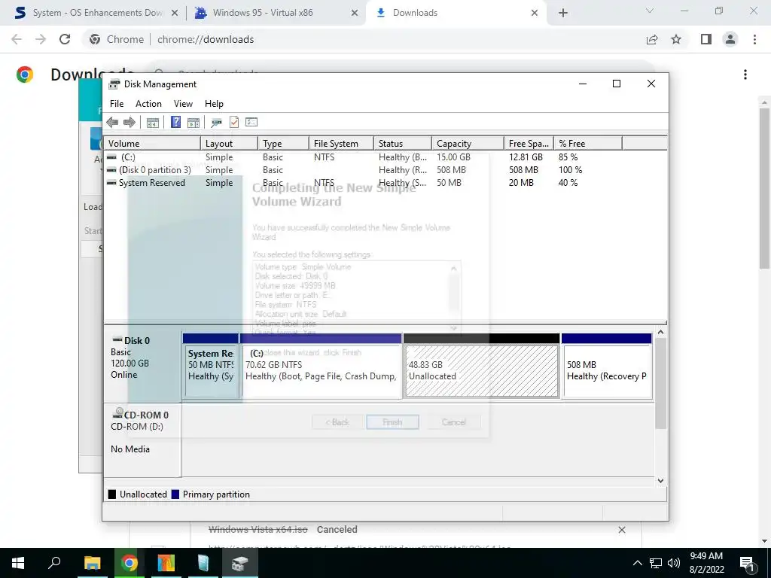
Task: Go back in Chrome with the back arrow
Action: pos(17,39)
